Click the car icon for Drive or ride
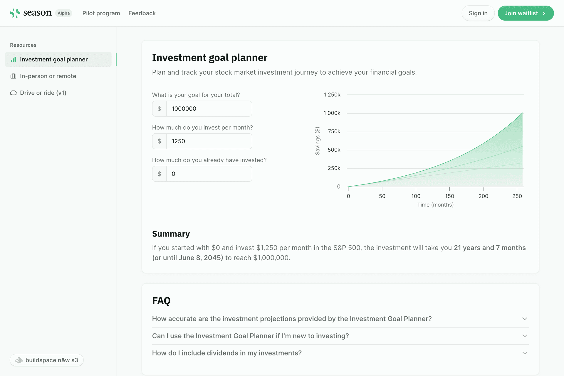This screenshot has width=564, height=376. [14, 93]
